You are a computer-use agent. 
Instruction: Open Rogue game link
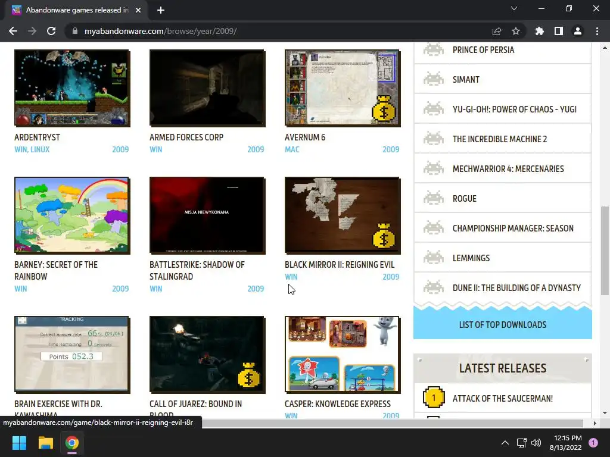(x=465, y=198)
